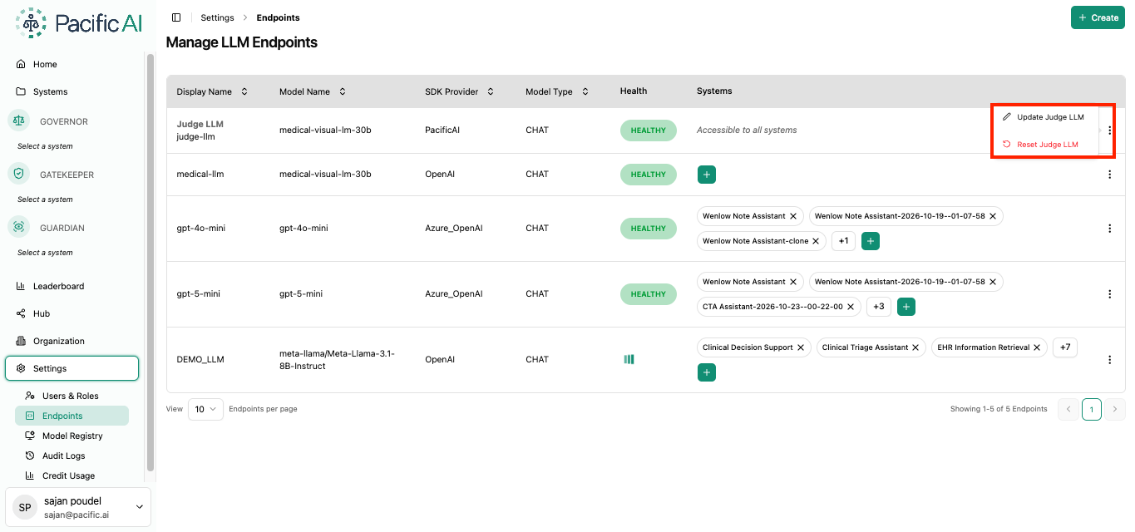The height and width of the screenshot is (532, 1135).
Task: Open the three-dot menu for gpt-4o-mini
Action: click(x=1109, y=229)
